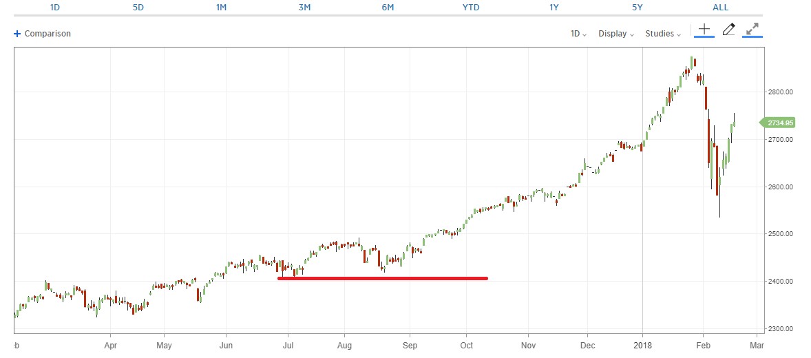Click the expand fullscreen arrows icon
The image size is (811, 358).
tap(752, 29)
